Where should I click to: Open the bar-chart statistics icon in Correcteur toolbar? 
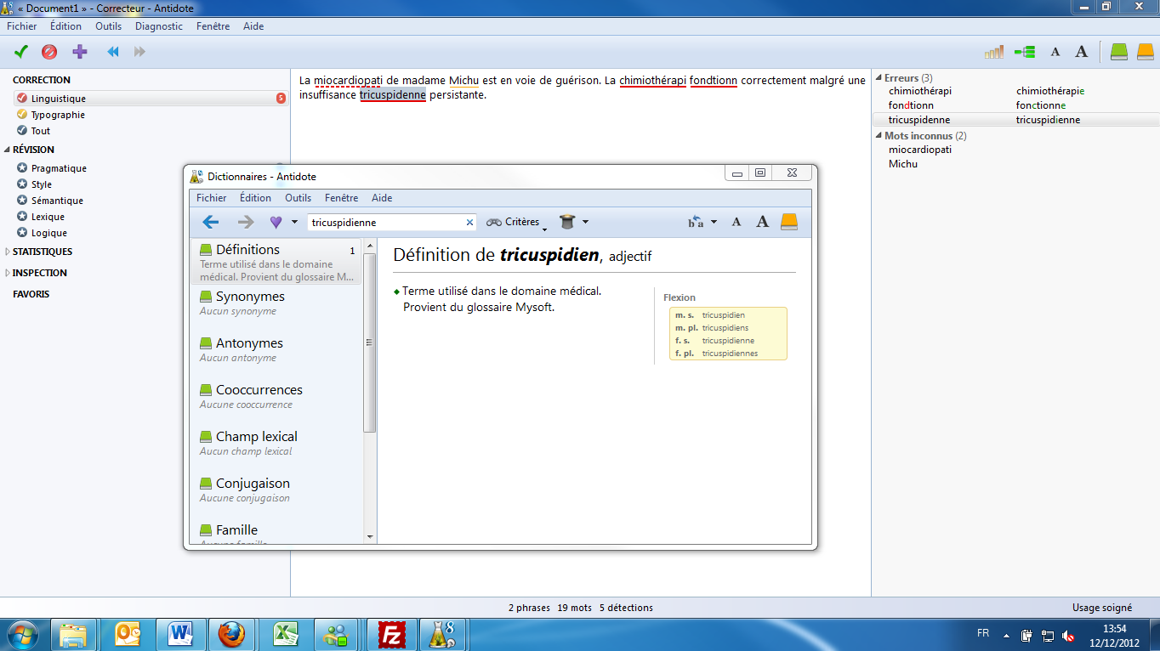[x=994, y=52]
